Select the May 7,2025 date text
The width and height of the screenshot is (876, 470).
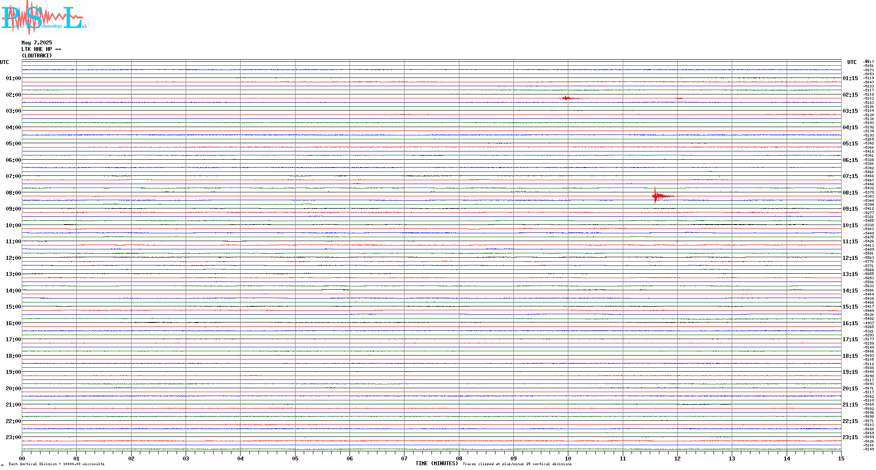coord(37,43)
